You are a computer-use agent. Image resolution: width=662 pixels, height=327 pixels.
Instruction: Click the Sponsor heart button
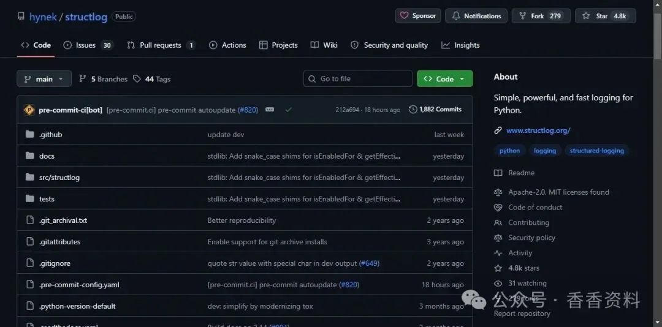(418, 16)
